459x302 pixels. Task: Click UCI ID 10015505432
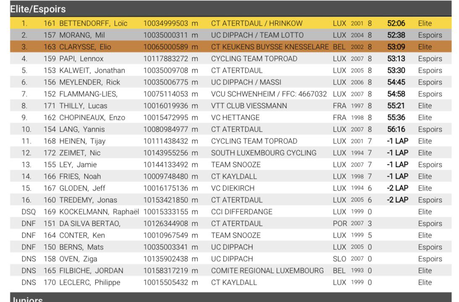pyautogui.click(x=165, y=282)
